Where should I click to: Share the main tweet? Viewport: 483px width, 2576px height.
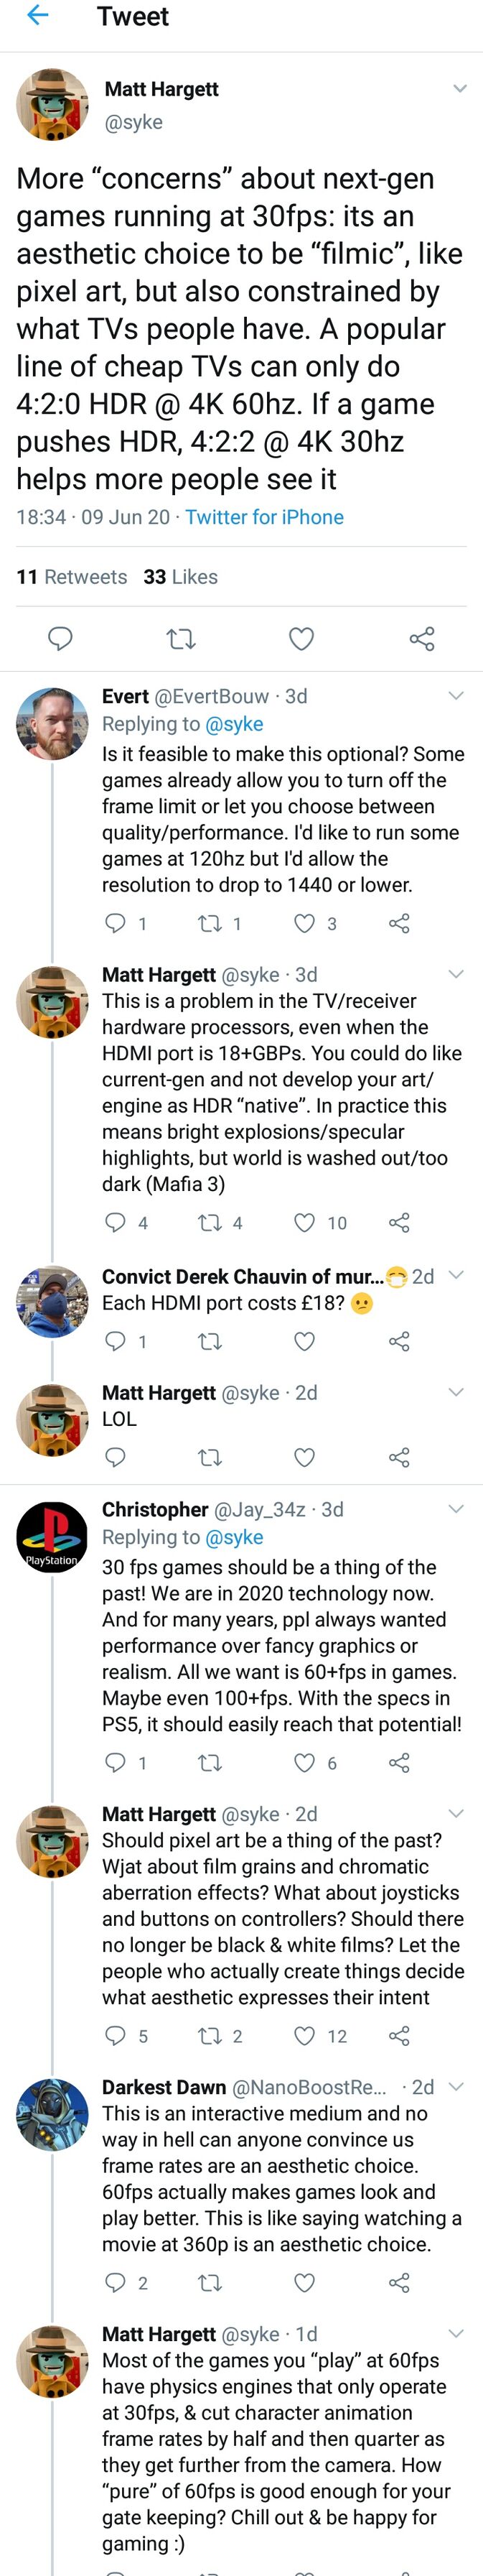(x=421, y=638)
